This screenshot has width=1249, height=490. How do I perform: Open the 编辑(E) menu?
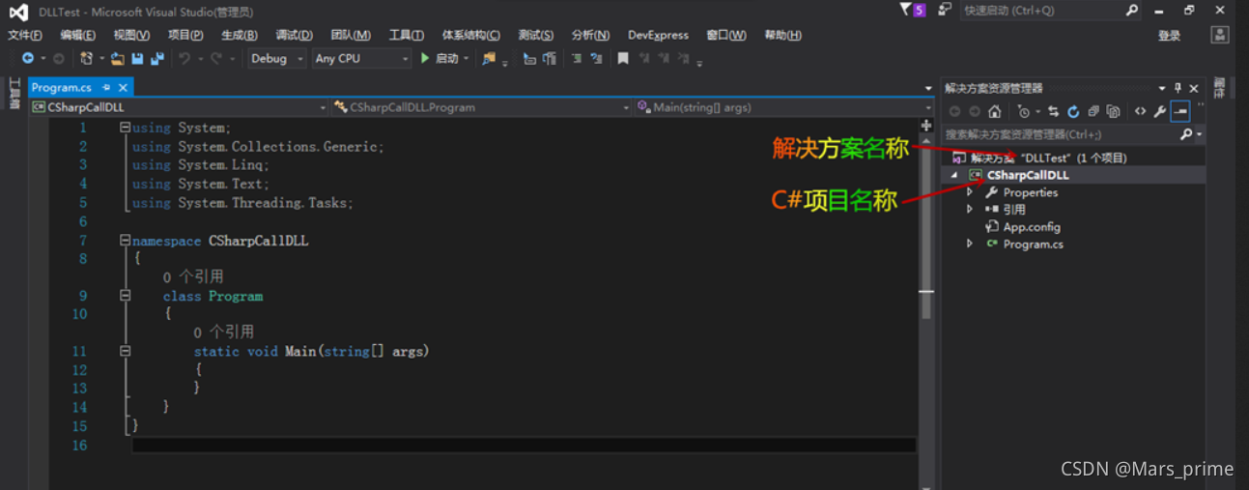[77, 35]
